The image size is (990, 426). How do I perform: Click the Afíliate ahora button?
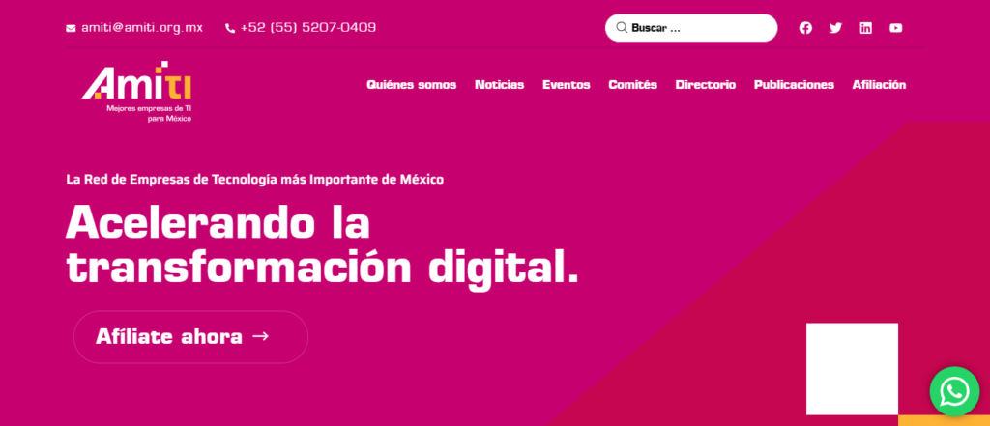pyautogui.click(x=190, y=337)
